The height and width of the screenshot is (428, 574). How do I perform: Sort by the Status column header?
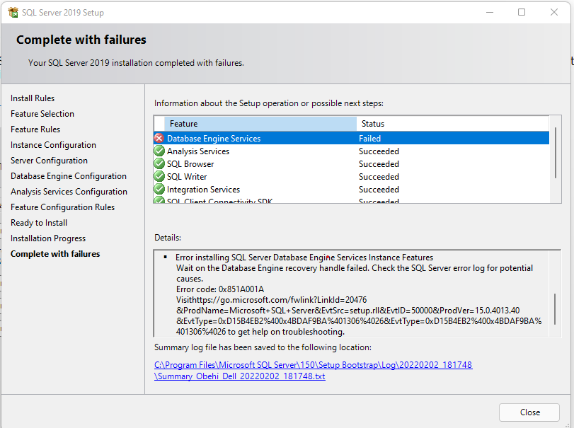[x=453, y=124]
